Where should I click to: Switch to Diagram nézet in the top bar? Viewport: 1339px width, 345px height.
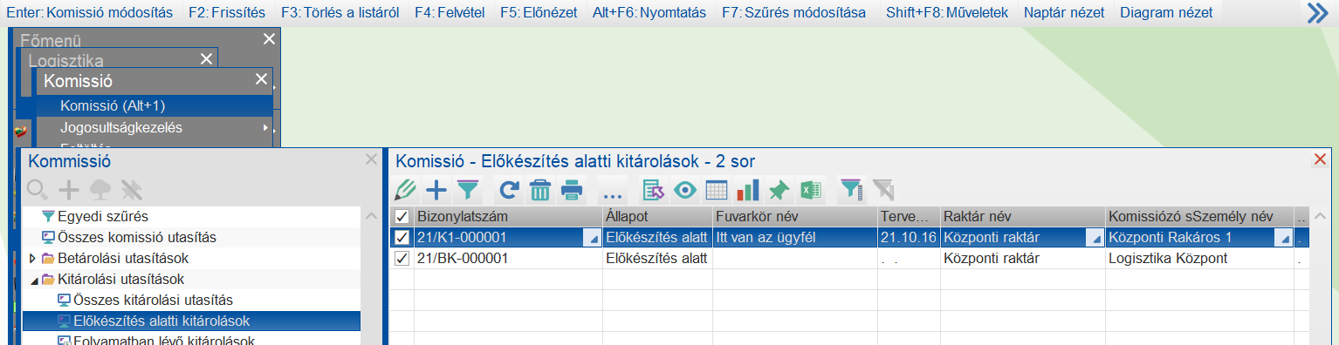(x=1165, y=13)
